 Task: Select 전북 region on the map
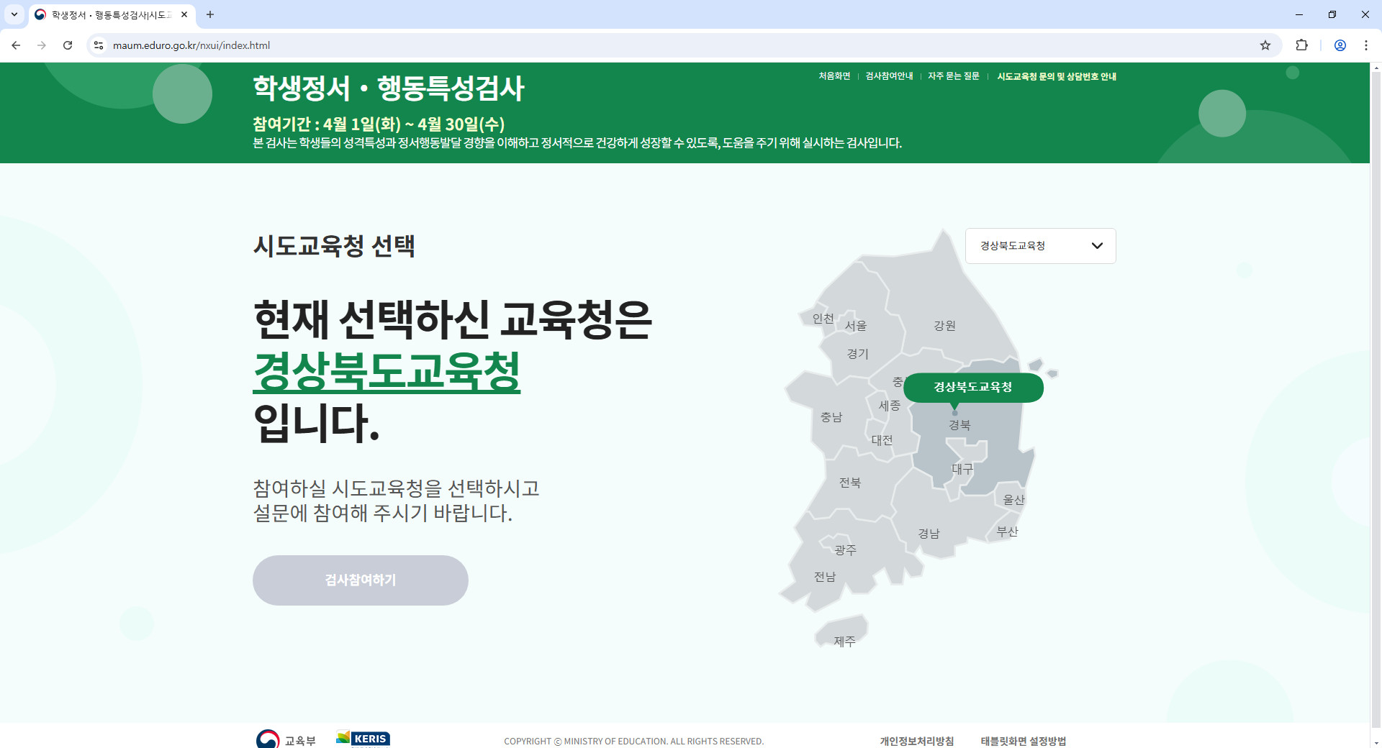tap(850, 483)
